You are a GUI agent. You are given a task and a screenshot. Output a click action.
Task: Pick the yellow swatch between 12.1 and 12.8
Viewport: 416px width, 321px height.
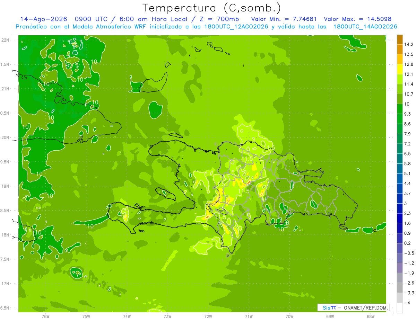coord(400,69)
